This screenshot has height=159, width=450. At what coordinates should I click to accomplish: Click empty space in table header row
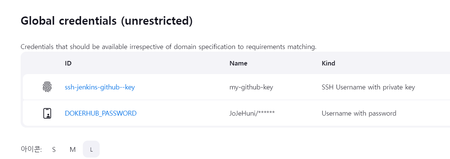150,63
